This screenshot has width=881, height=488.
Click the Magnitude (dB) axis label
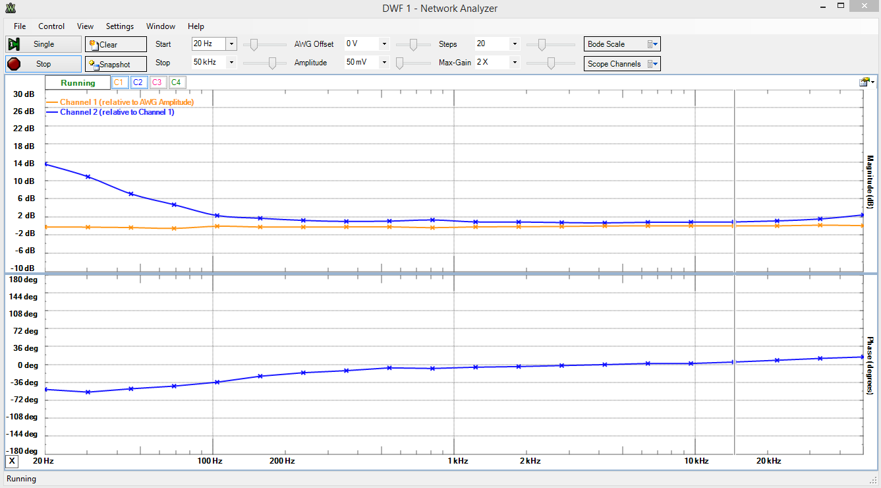tap(870, 183)
